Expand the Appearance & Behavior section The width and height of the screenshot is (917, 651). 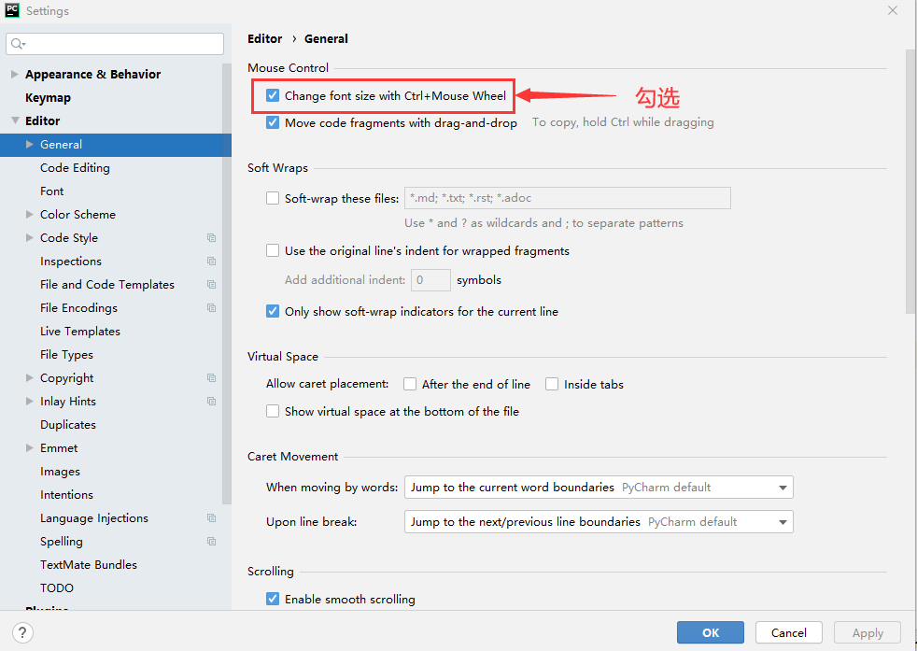[14, 75]
